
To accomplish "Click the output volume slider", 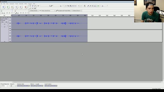I will point(45,6).
